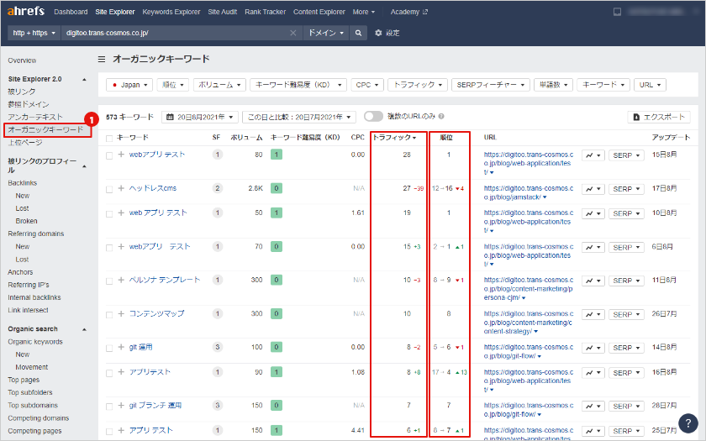Sort by トラフィック column header
Screen dimensions: 706x441
coord(394,137)
